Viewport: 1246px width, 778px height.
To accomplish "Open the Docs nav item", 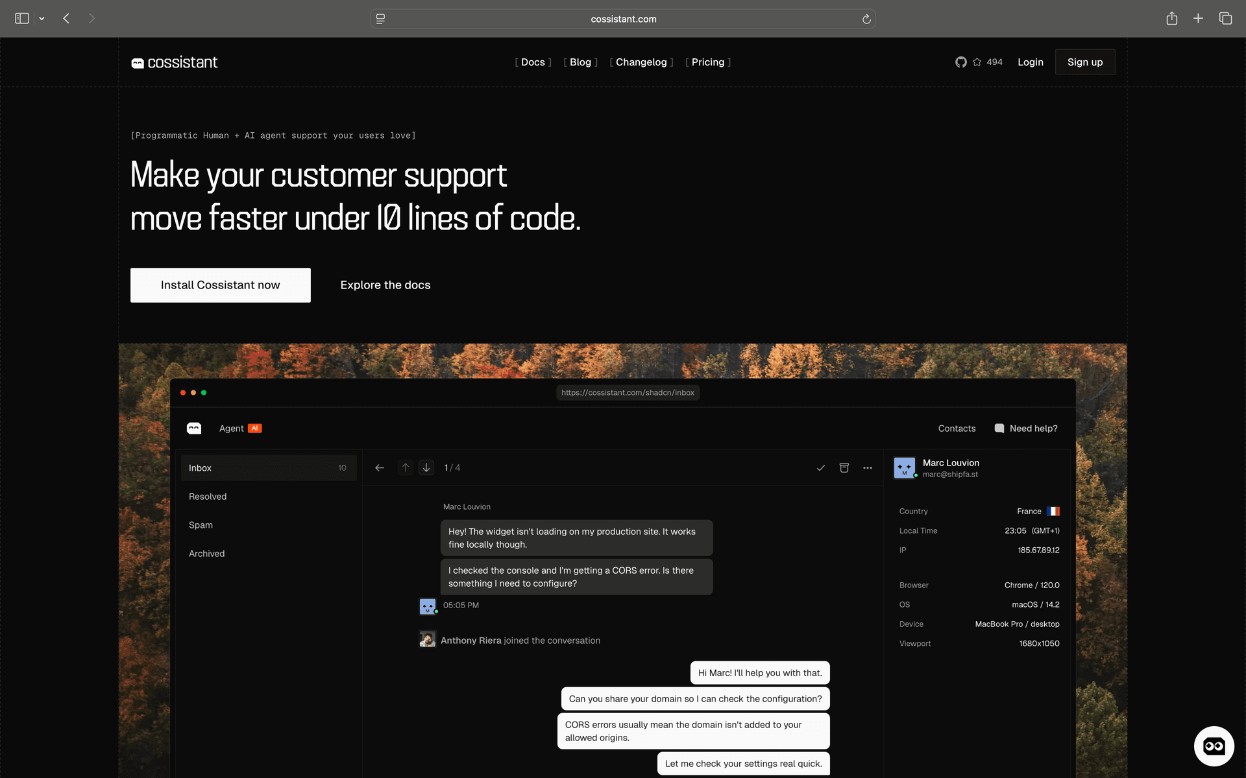I will [533, 62].
